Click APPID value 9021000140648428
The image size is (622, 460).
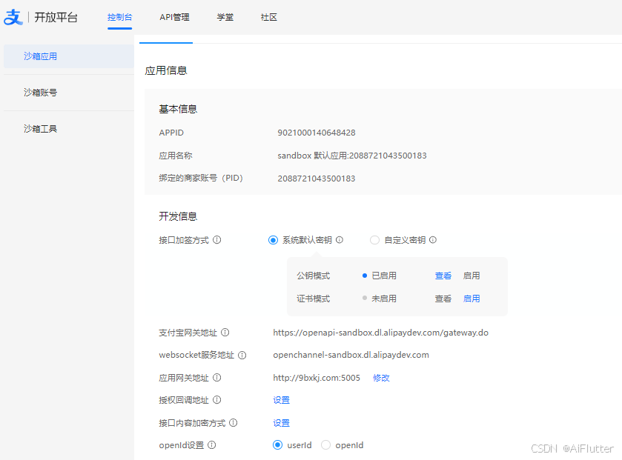(317, 133)
